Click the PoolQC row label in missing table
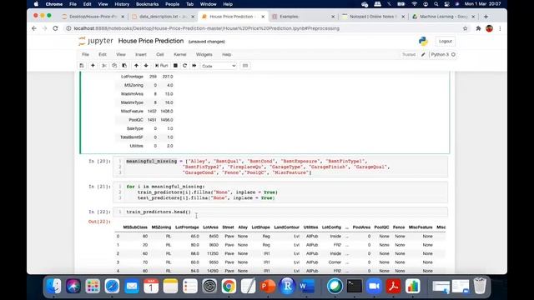 click(136, 120)
